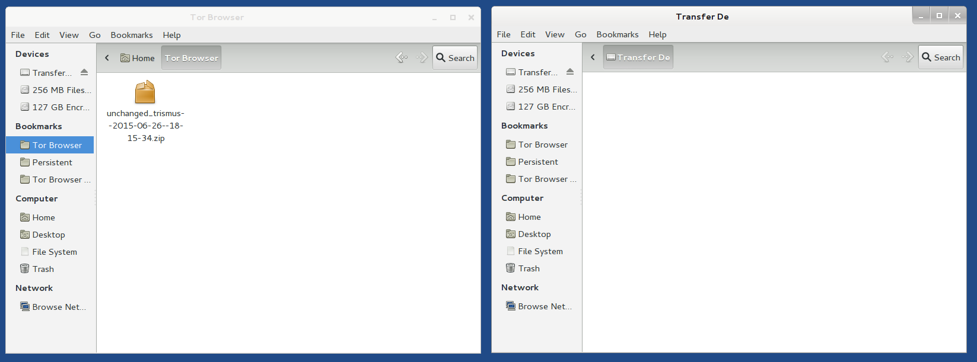This screenshot has width=977, height=362.
Task: Go forward using arrow in left window toolbar
Action: pyautogui.click(x=422, y=57)
